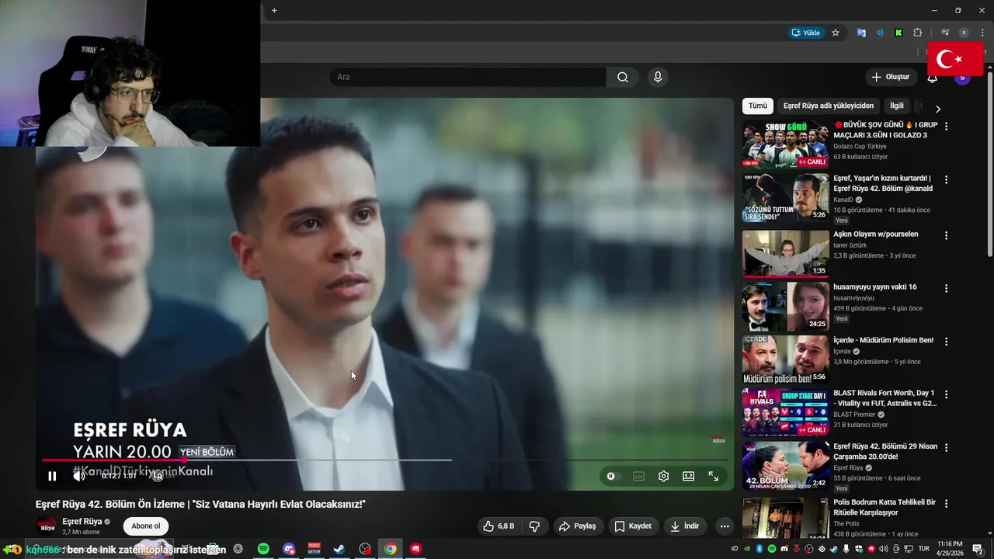Click the TUR keyboard language indicator
Screen dimensions: 994x559
(x=923, y=549)
